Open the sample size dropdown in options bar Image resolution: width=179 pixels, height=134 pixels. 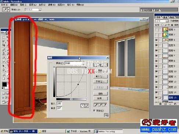(x=33, y=10)
